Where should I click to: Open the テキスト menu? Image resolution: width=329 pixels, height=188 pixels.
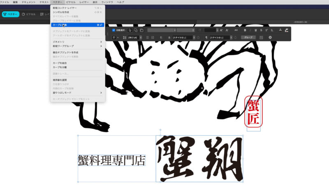[x=44, y=2]
